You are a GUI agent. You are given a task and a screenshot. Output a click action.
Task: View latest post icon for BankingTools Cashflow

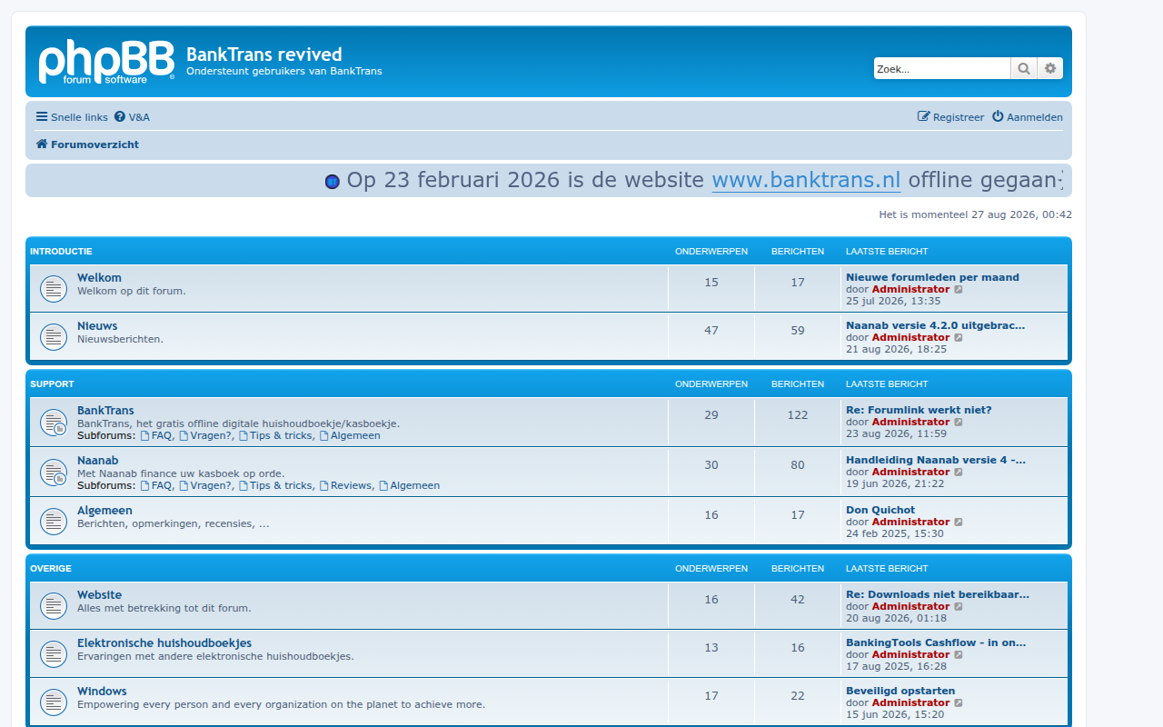coord(959,654)
